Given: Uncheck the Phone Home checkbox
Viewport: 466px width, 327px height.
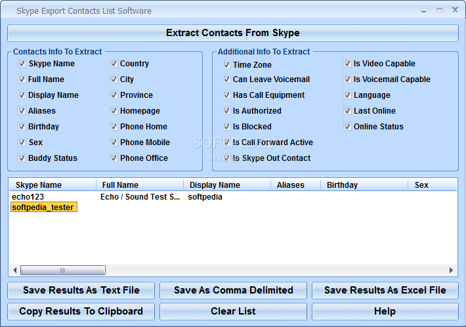Looking at the screenshot, I should coord(114,126).
